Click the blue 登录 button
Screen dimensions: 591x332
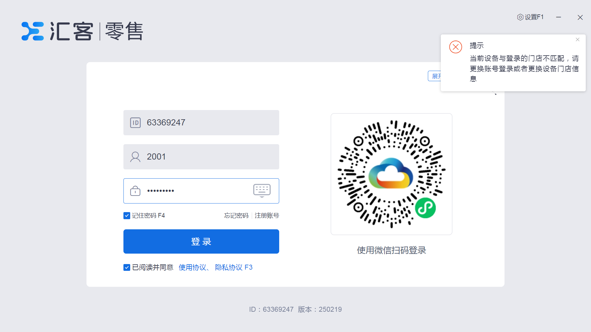click(x=201, y=242)
